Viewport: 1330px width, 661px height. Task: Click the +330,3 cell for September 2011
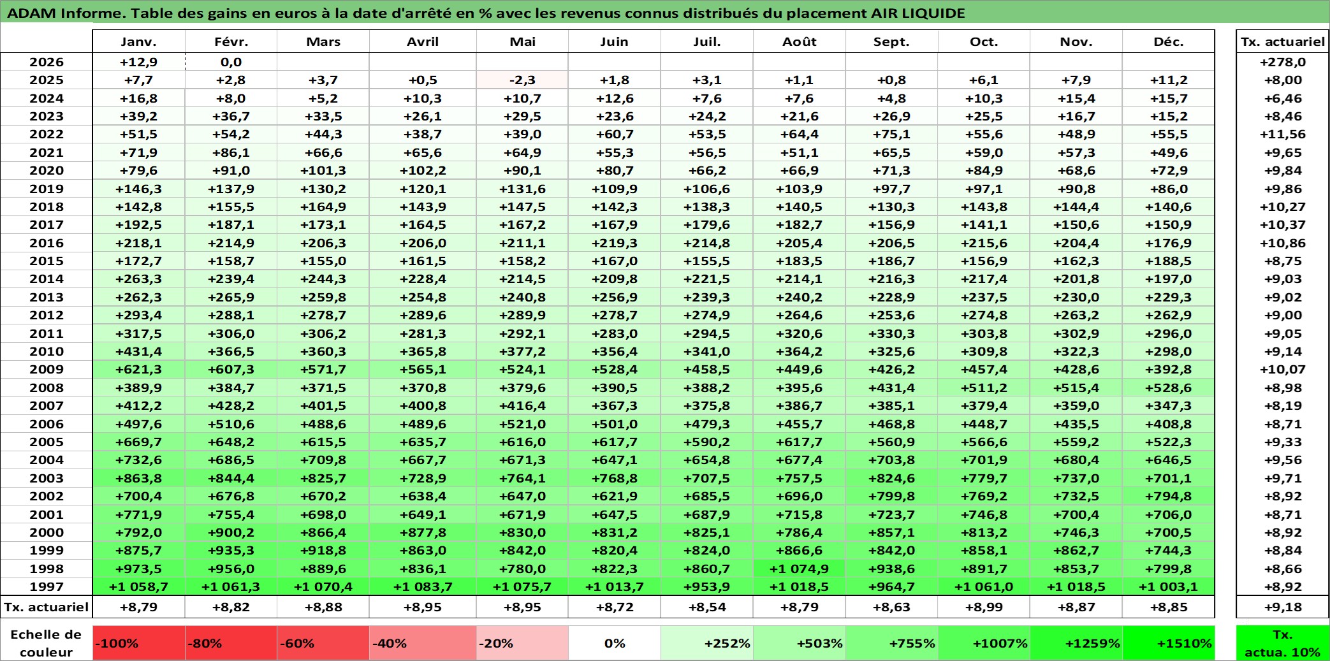(892, 333)
